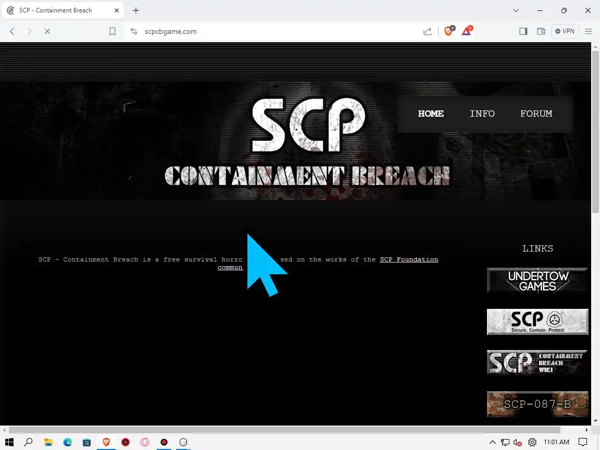Image resolution: width=600 pixels, height=450 pixels.
Task: Click the scroll up arrow
Action: [x=595, y=46]
